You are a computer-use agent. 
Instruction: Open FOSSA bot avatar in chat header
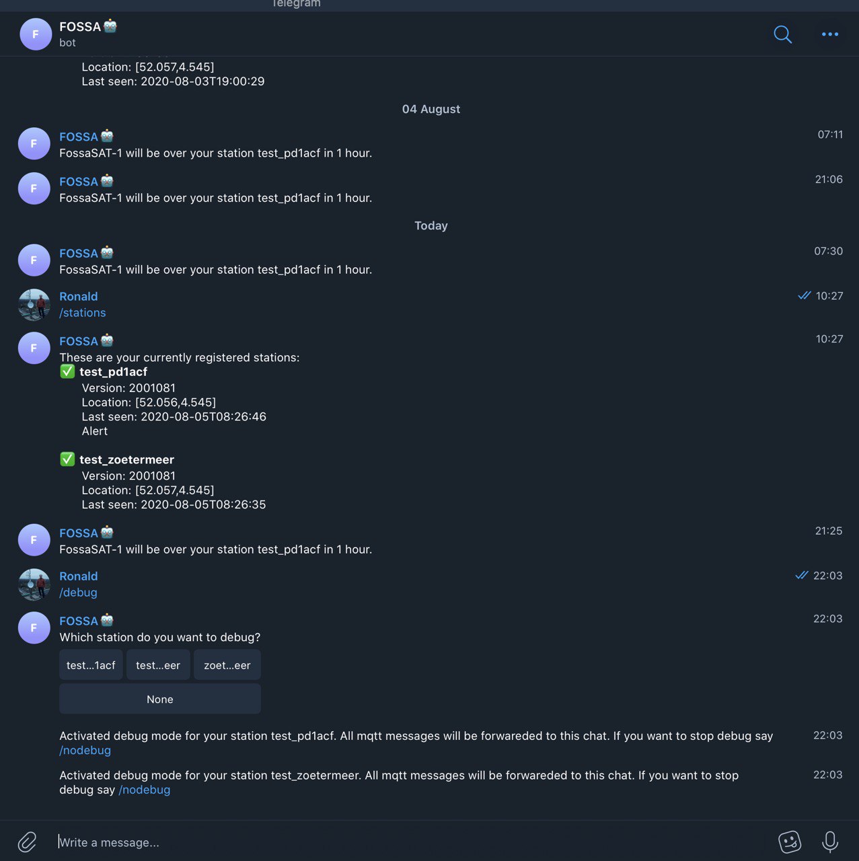(x=36, y=34)
